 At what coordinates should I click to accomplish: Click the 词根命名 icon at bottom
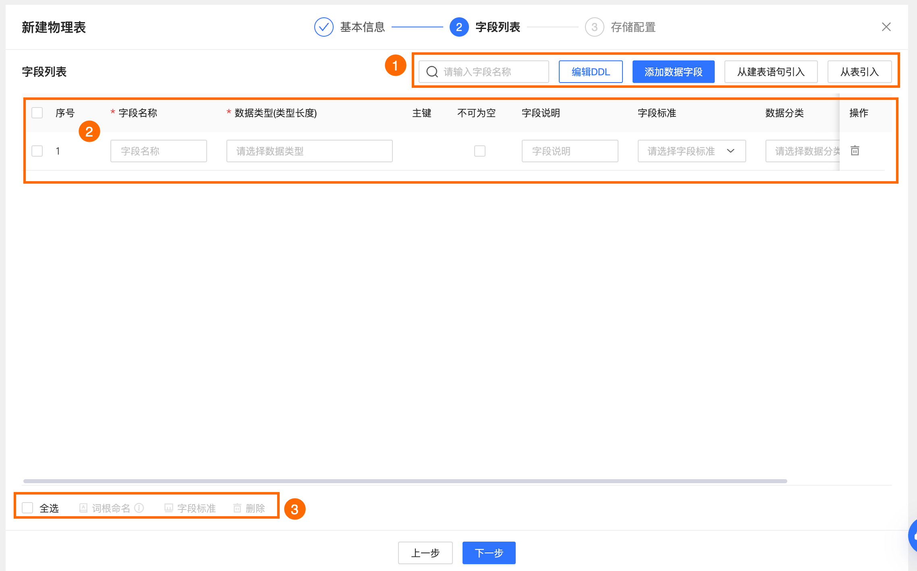pyautogui.click(x=83, y=508)
